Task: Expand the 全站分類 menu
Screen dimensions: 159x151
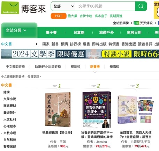Action: click(16, 30)
